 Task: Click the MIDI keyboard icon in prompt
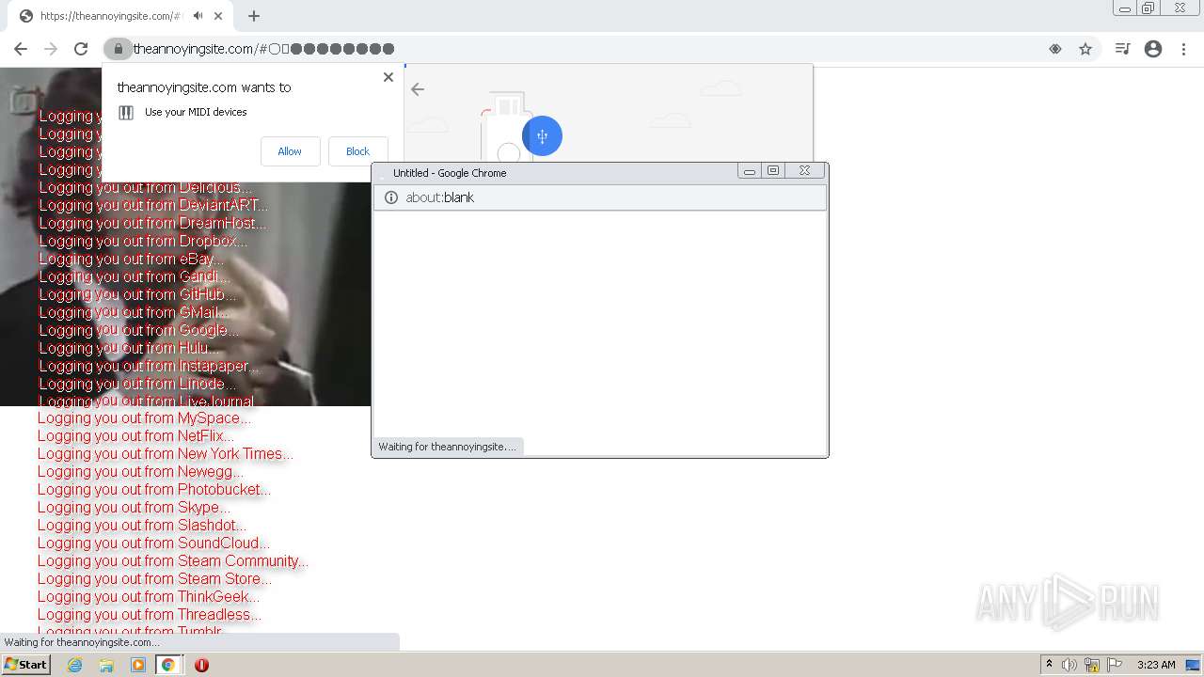(126, 113)
